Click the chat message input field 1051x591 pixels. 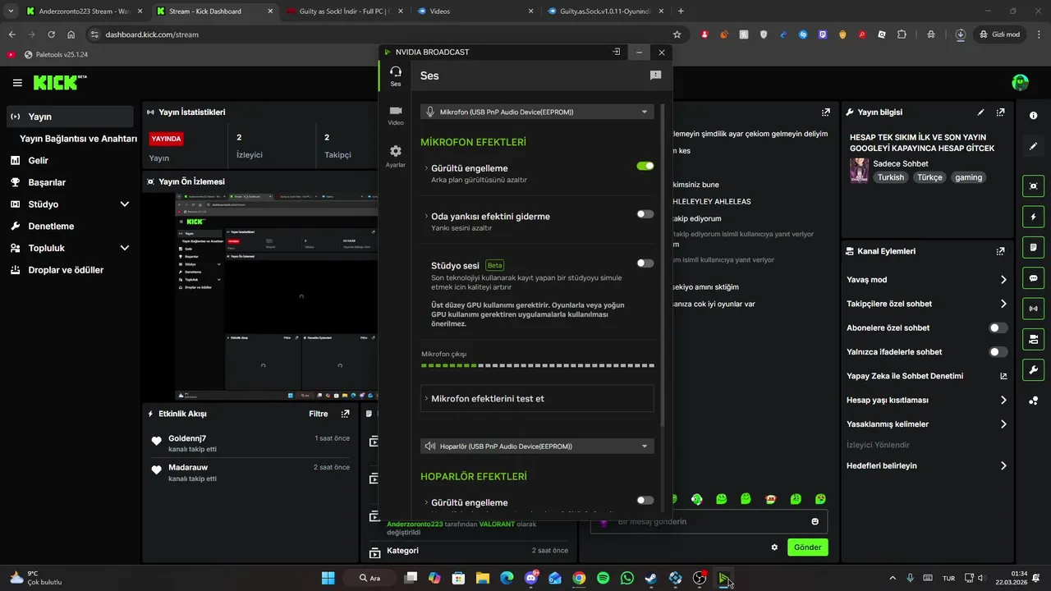709,521
